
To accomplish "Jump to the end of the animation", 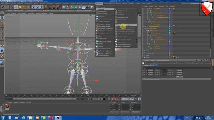I will (108, 99).
